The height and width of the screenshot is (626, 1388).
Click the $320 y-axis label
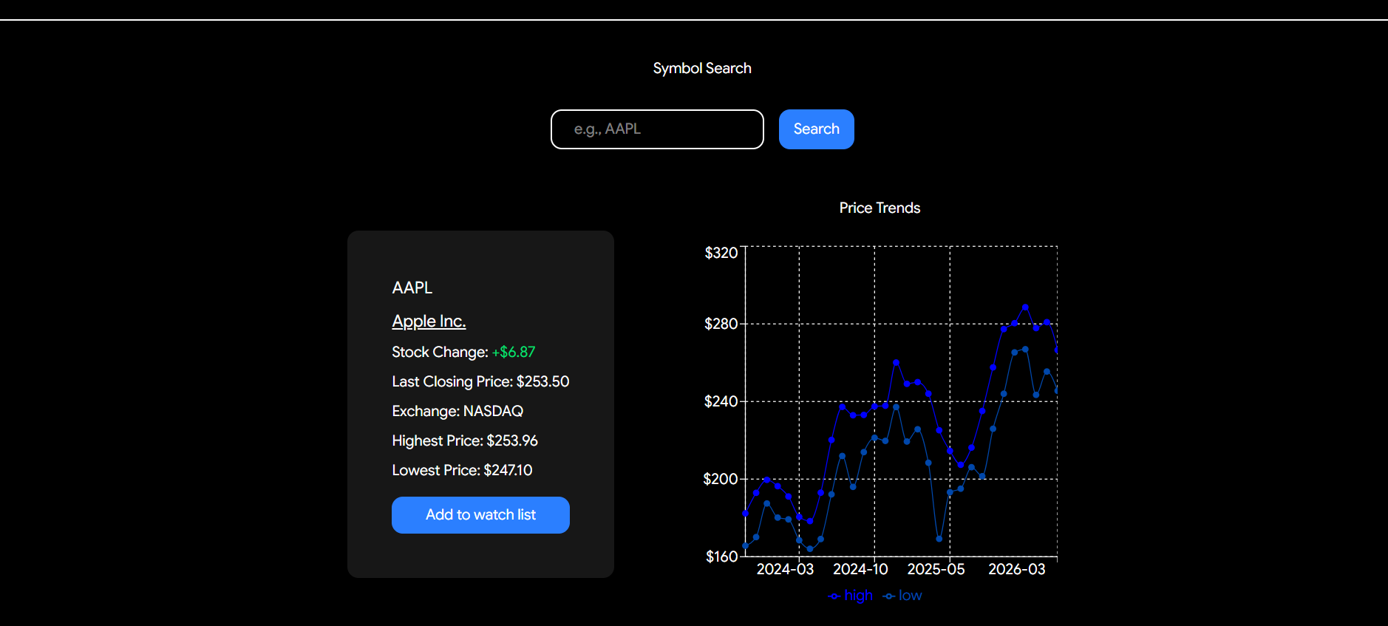point(721,254)
